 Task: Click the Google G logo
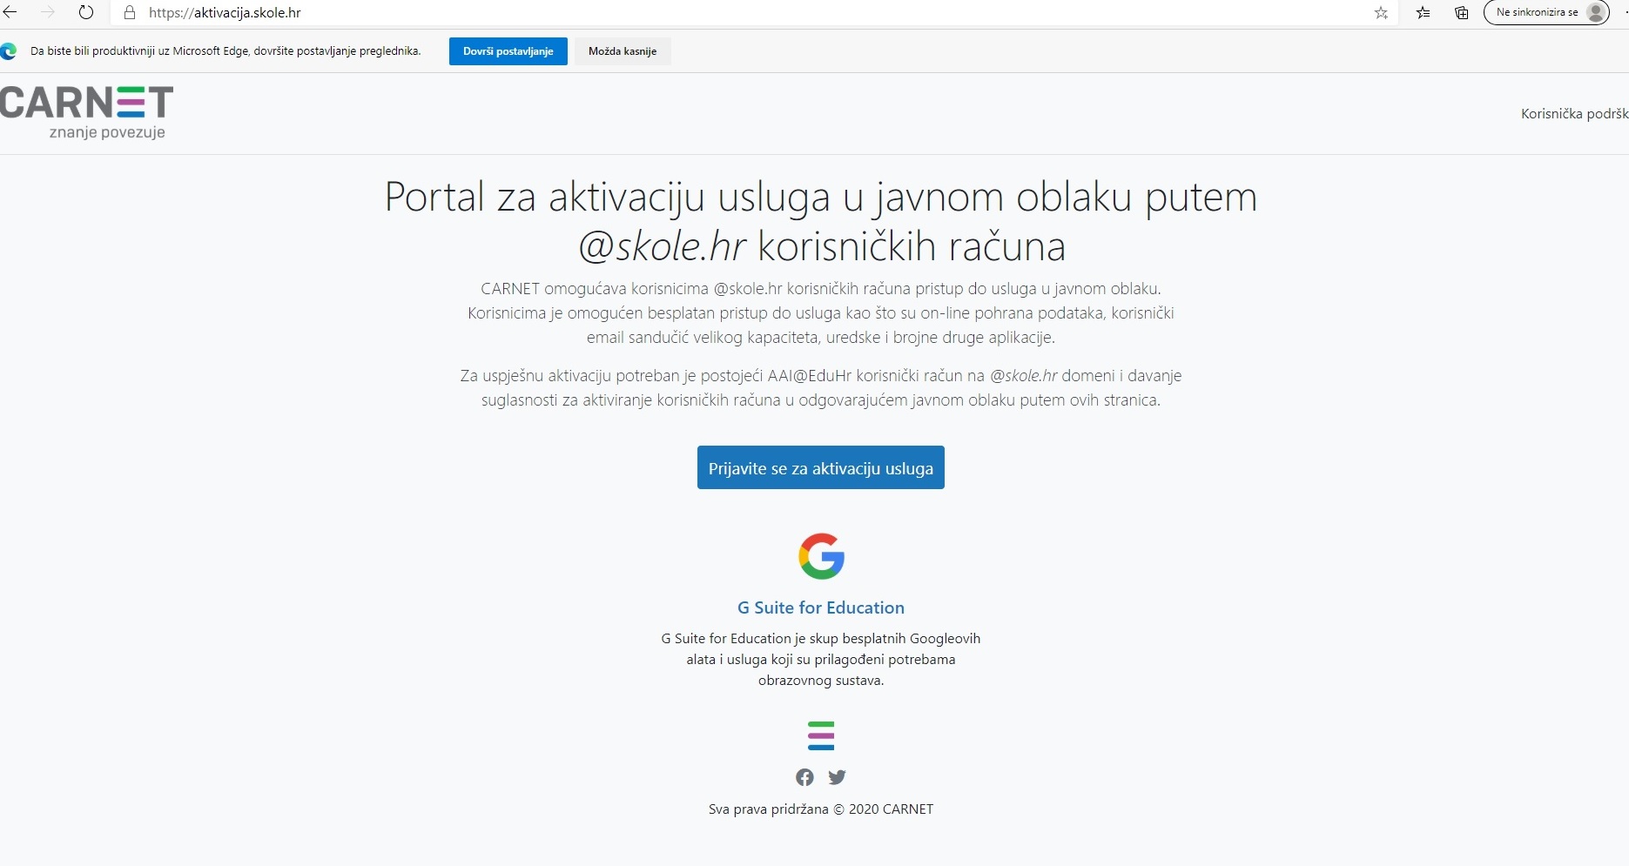tap(821, 556)
